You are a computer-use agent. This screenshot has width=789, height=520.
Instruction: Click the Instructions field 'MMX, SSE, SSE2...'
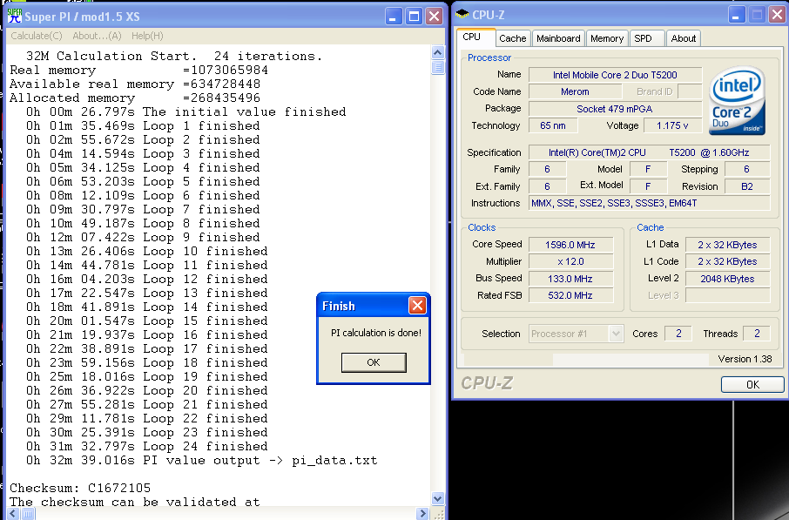click(x=649, y=203)
